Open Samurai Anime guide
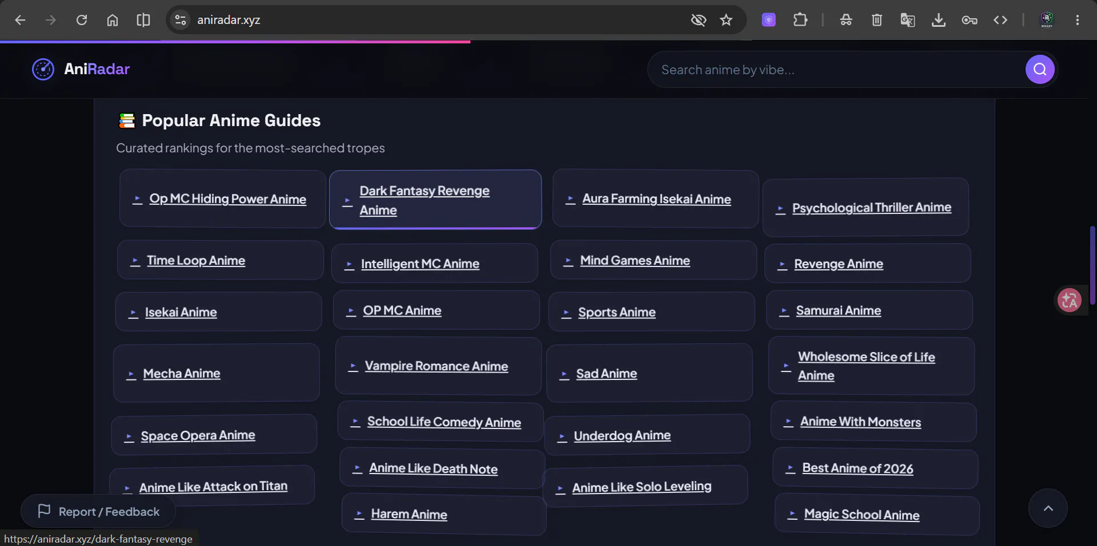Image resolution: width=1097 pixels, height=546 pixels. pyautogui.click(x=870, y=310)
